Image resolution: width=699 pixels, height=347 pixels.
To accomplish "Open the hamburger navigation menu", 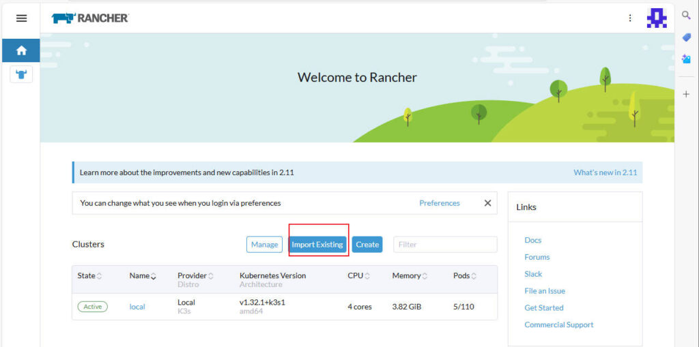I will click(x=21, y=18).
